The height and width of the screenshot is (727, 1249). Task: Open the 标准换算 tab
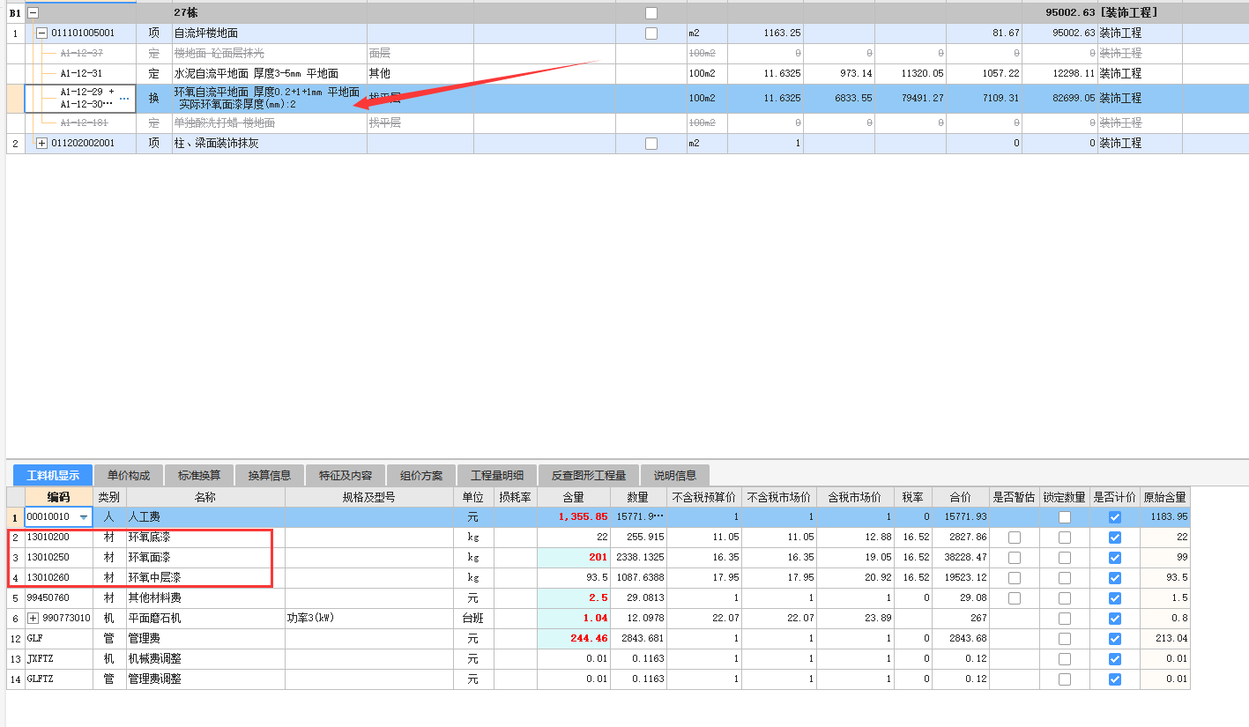tap(199, 476)
